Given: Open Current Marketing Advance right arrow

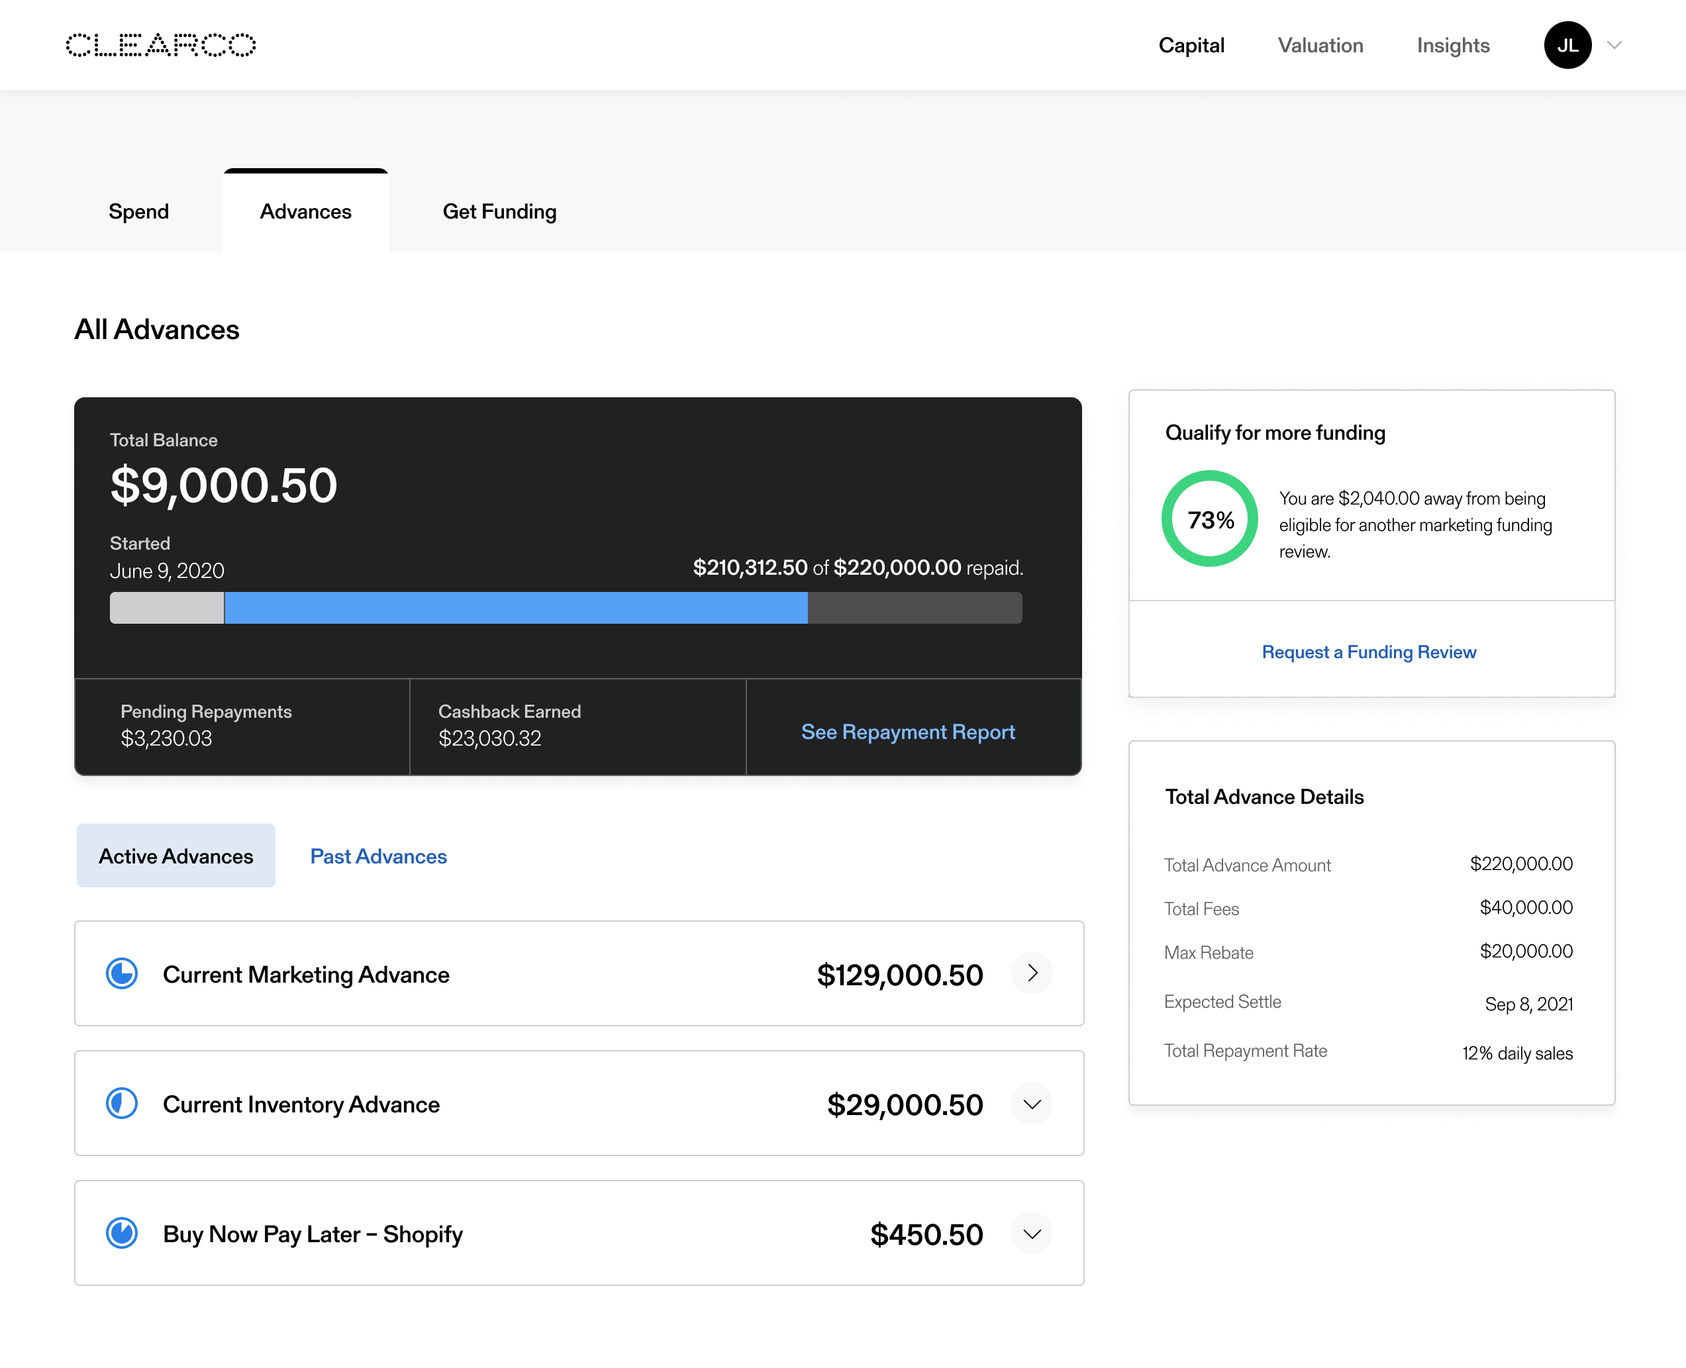Looking at the screenshot, I should click(1032, 973).
